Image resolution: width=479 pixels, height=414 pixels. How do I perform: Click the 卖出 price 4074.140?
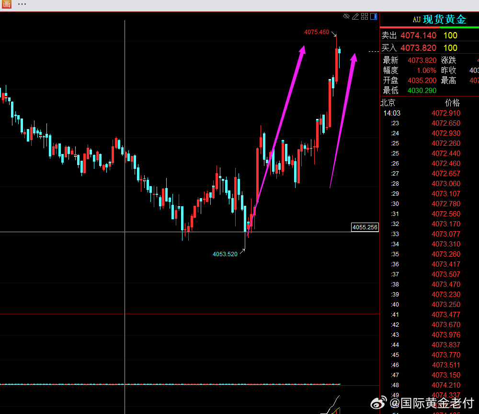coord(418,35)
